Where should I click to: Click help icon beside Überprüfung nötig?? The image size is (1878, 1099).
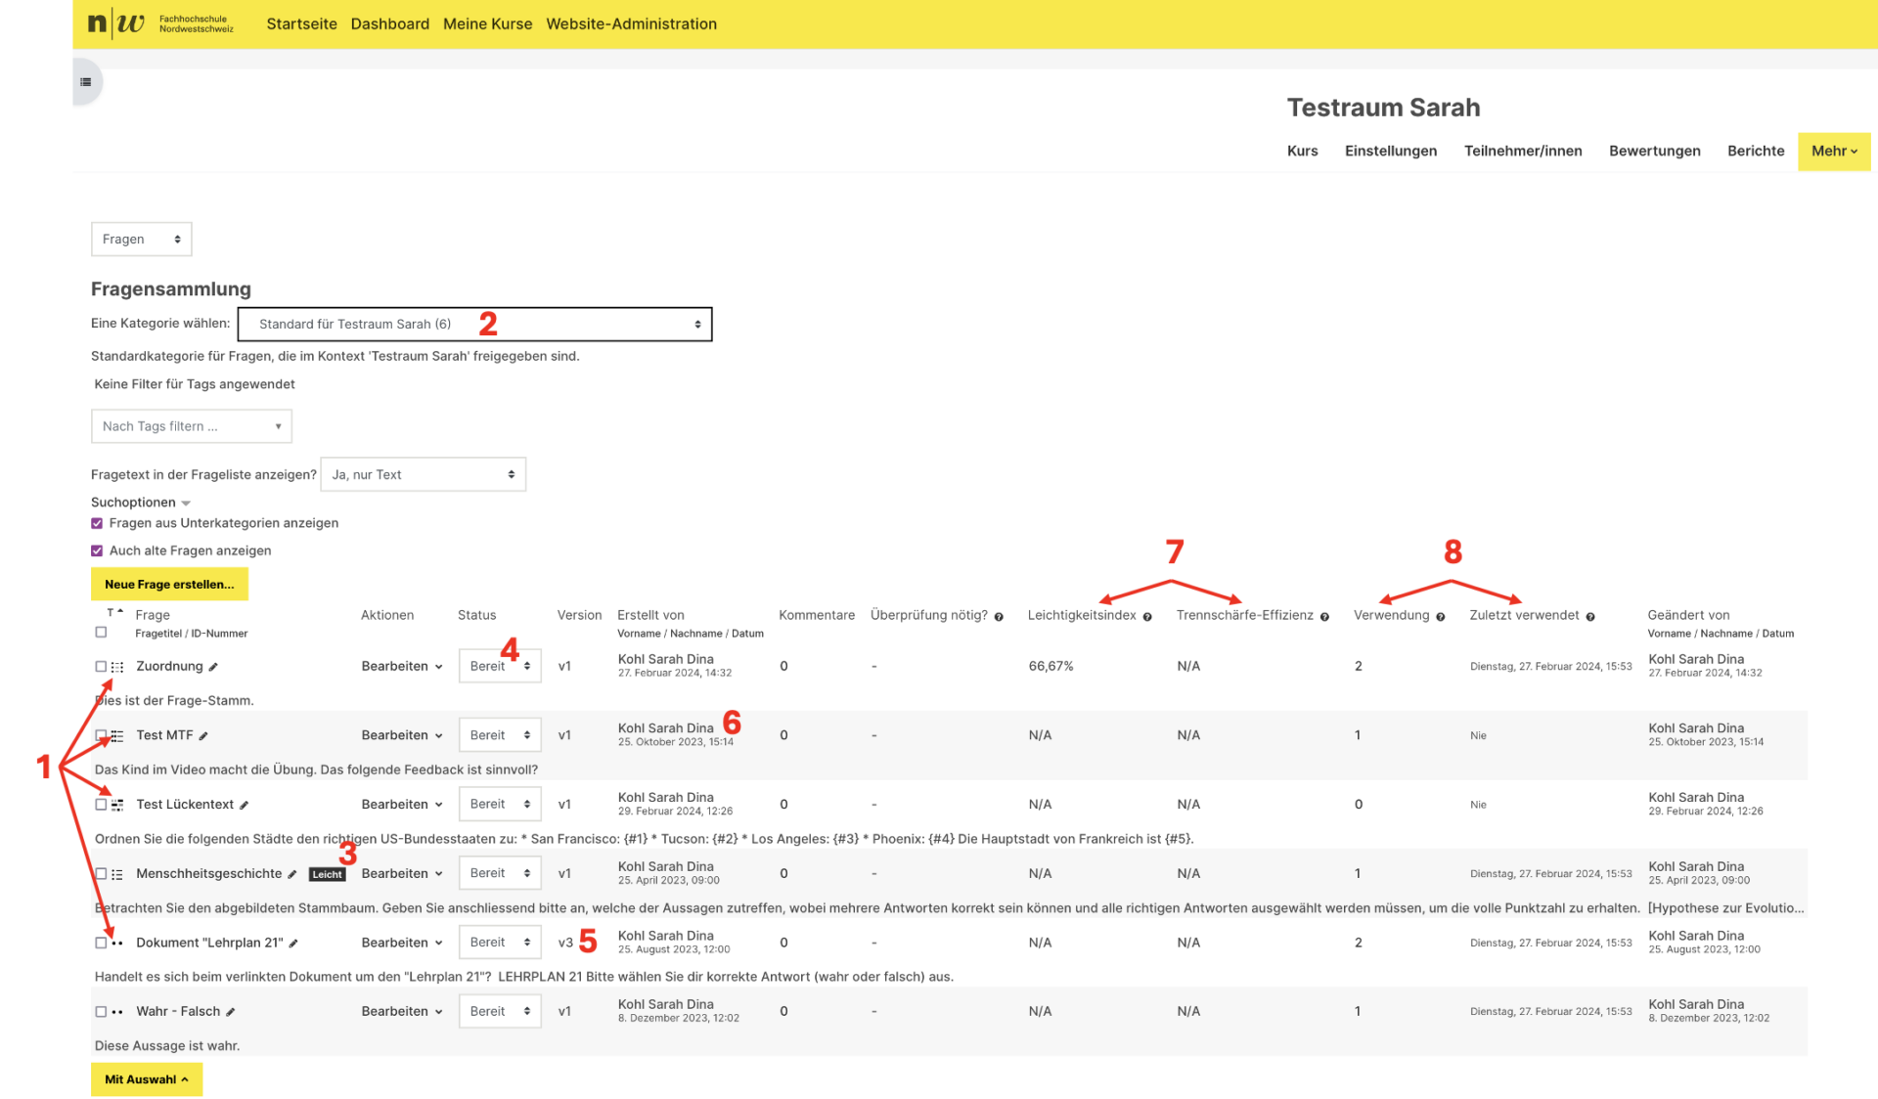pyautogui.click(x=999, y=617)
